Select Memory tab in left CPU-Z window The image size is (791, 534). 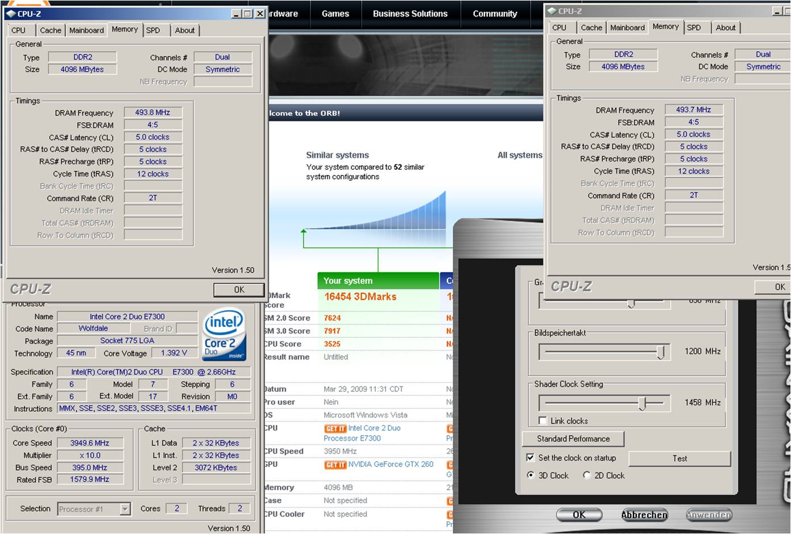coord(125,30)
